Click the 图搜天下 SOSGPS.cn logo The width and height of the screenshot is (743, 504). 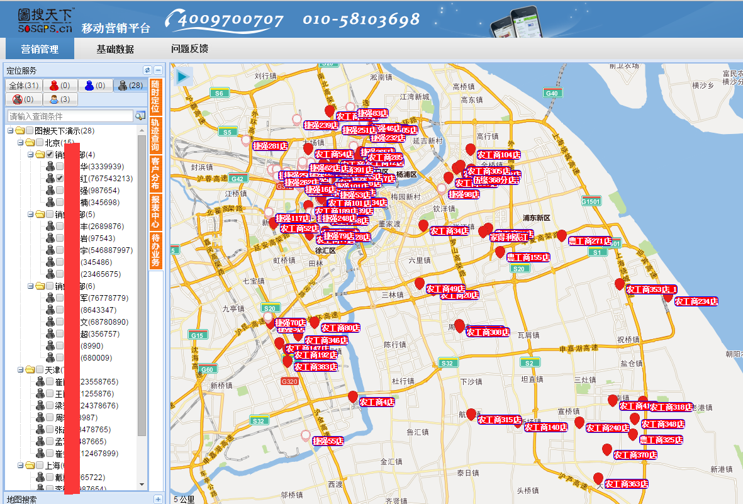[x=45, y=21]
